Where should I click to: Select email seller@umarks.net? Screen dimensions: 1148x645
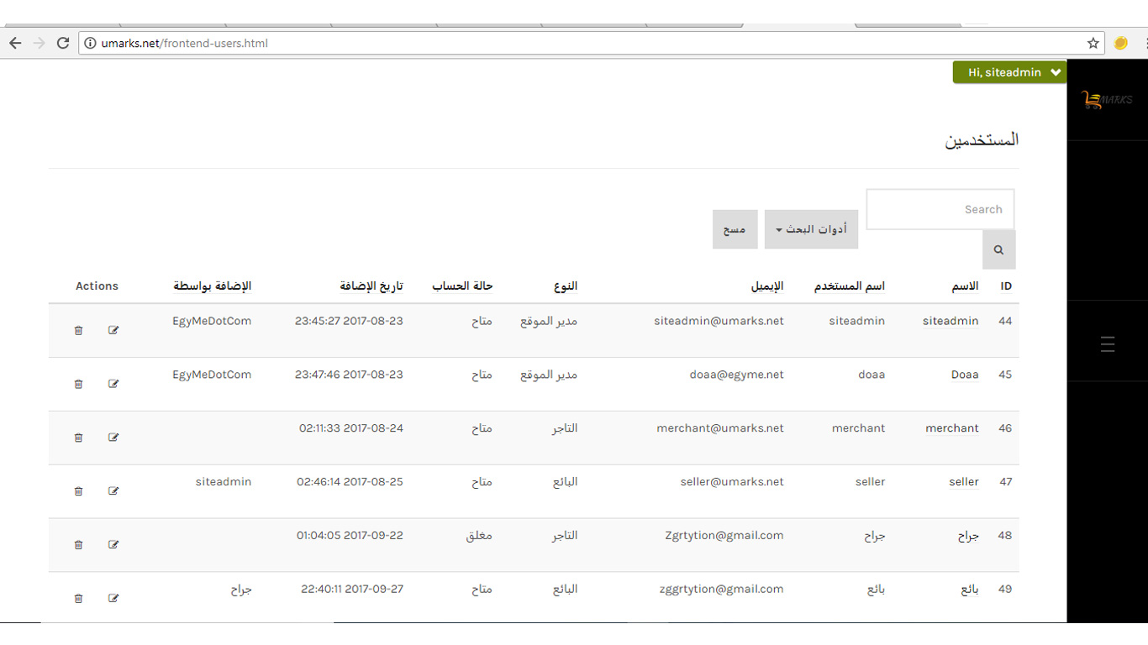tap(732, 482)
